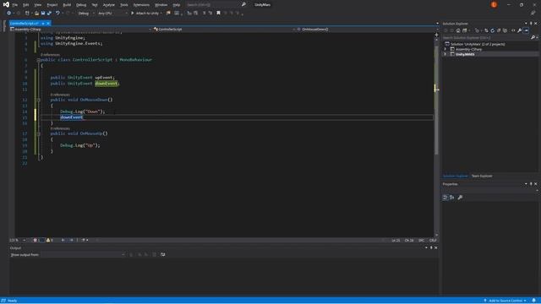Click the yellow warning indicator icon
The height and width of the screenshot is (304, 541).
tap(48, 240)
